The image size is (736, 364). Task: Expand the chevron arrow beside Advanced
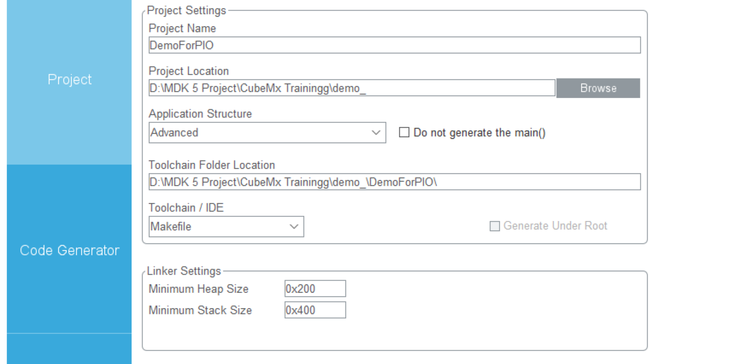(376, 133)
